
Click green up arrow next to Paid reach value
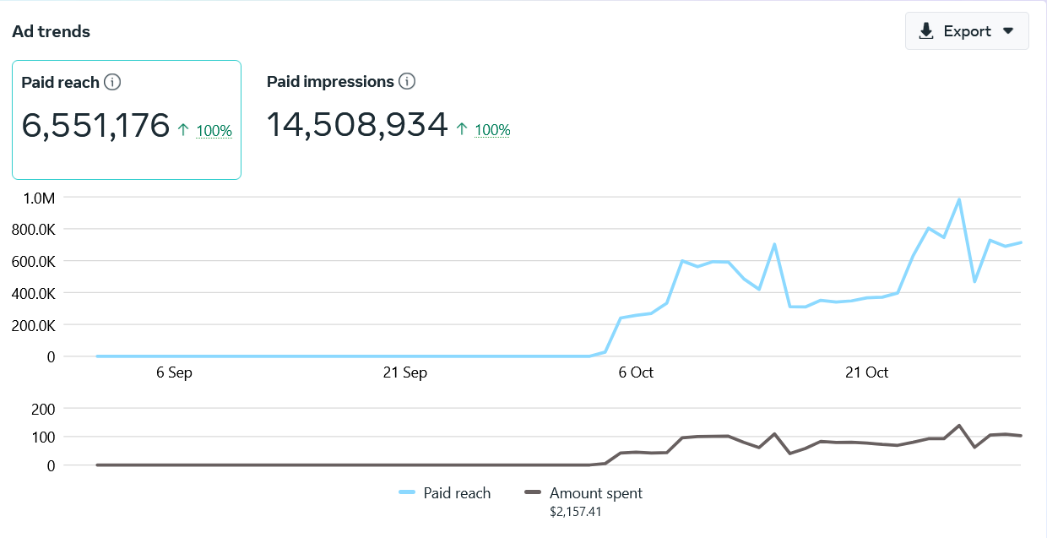pos(183,130)
